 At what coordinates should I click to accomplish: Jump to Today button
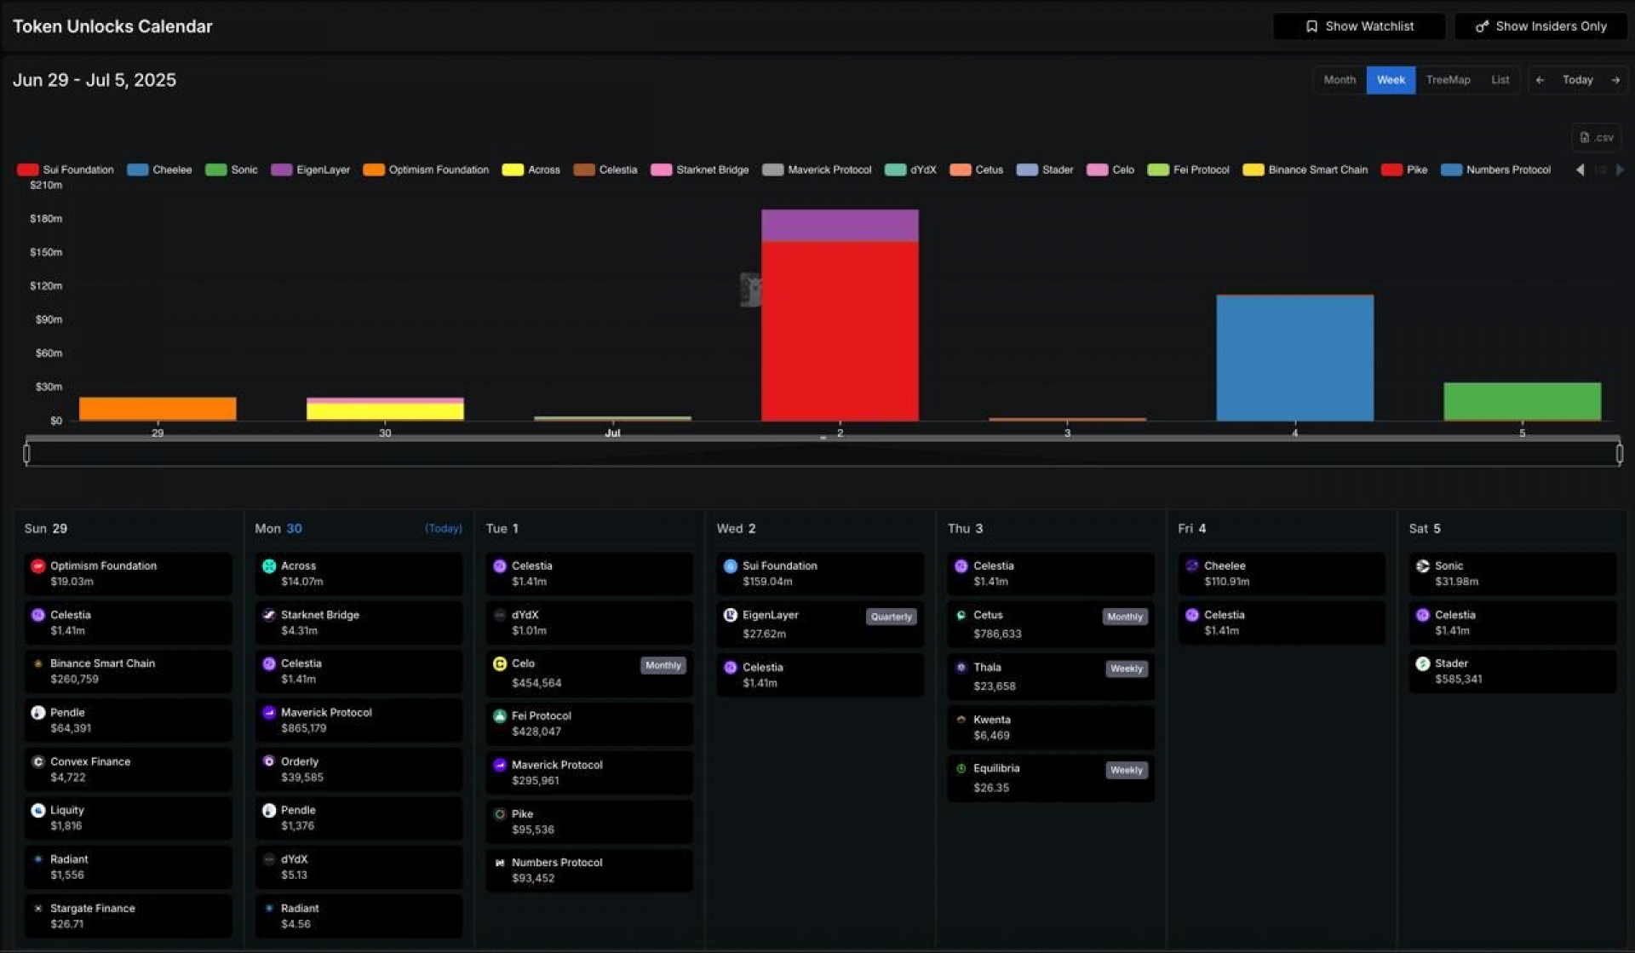click(1577, 80)
